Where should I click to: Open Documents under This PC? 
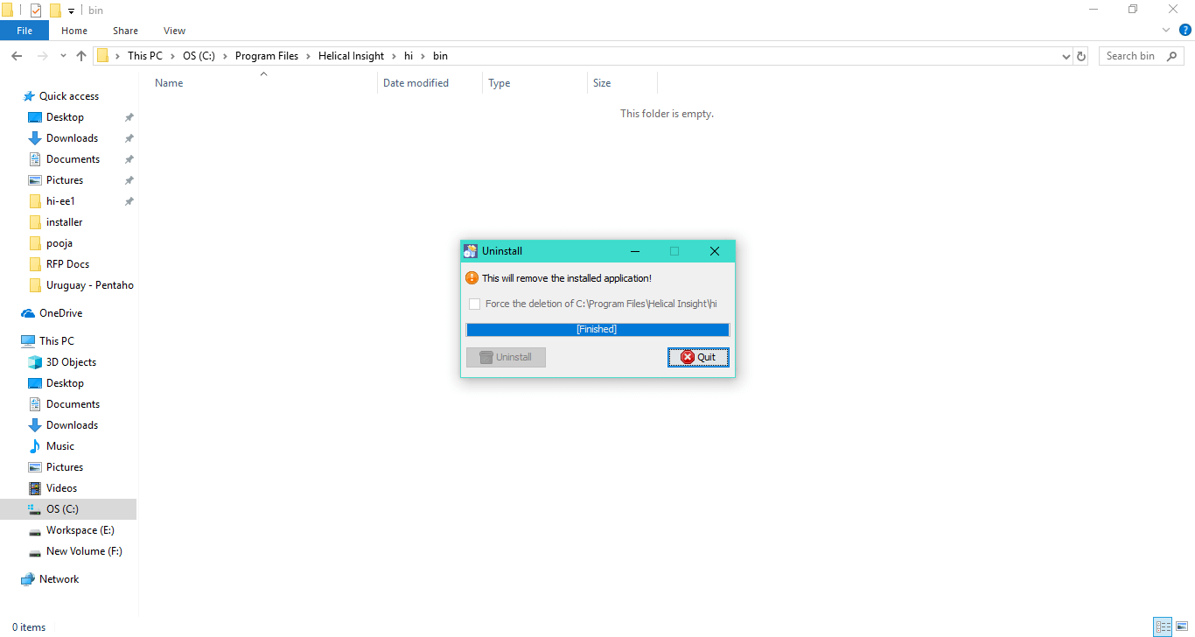(x=73, y=404)
